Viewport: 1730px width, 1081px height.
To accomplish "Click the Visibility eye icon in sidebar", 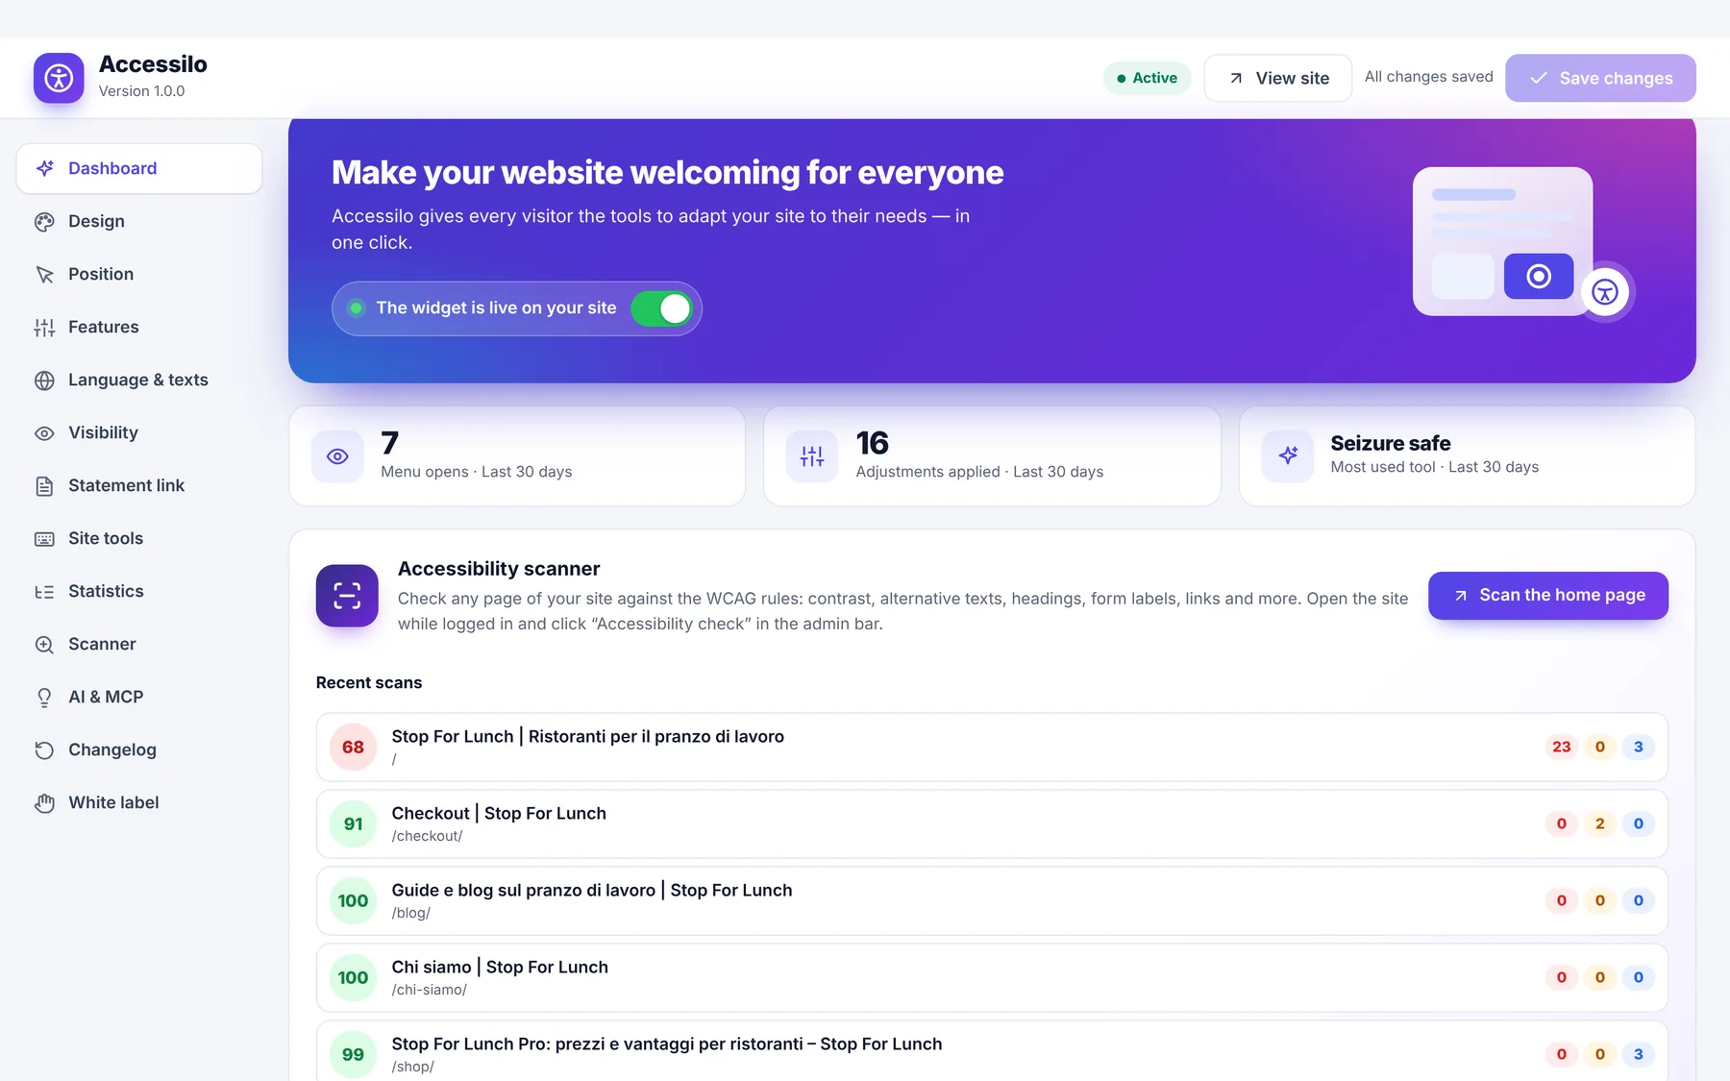I will pyautogui.click(x=44, y=433).
